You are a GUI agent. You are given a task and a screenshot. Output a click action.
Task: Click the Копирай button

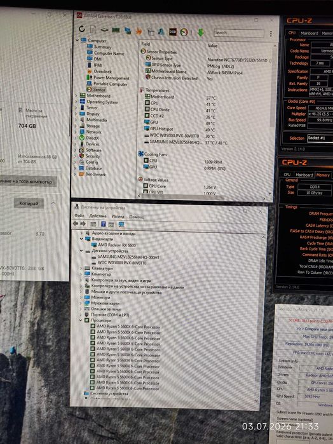click(x=29, y=203)
